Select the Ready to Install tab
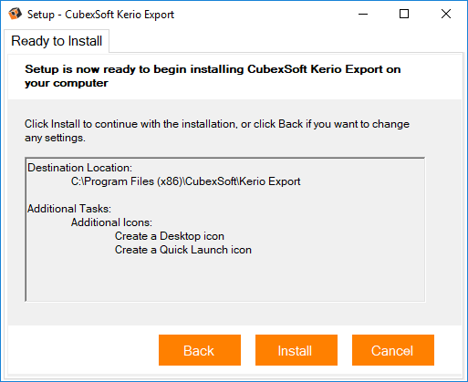468x382 pixels. [57, 41]
